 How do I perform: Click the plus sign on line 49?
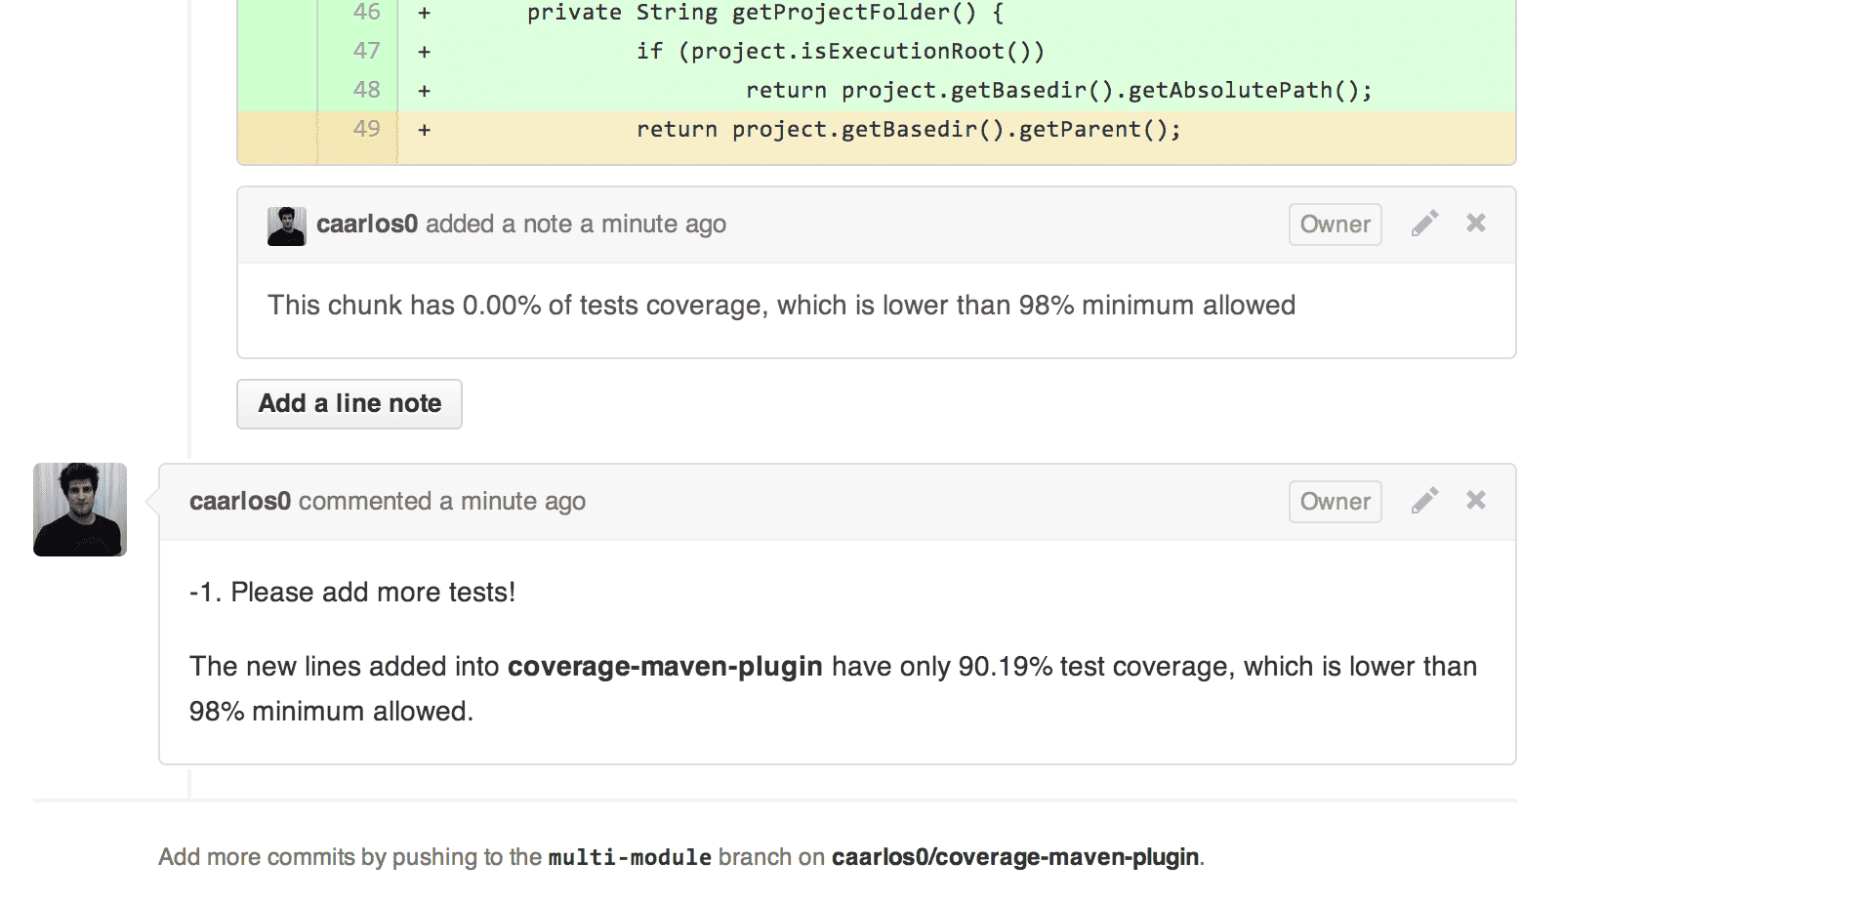[x=424, y=130]
